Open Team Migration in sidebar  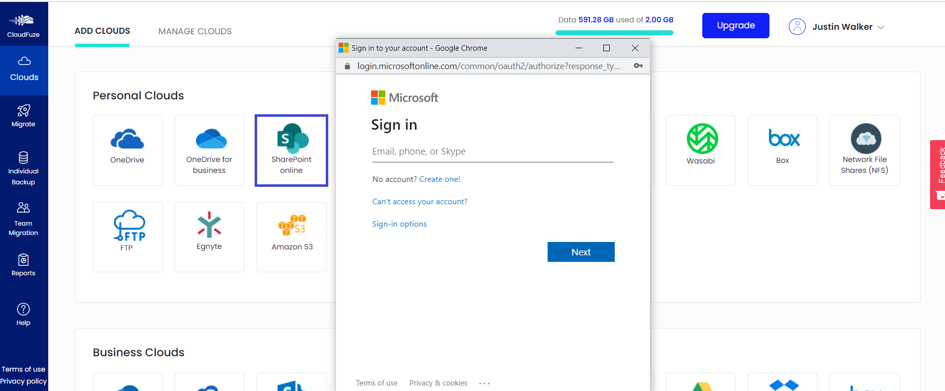[23, 219]
